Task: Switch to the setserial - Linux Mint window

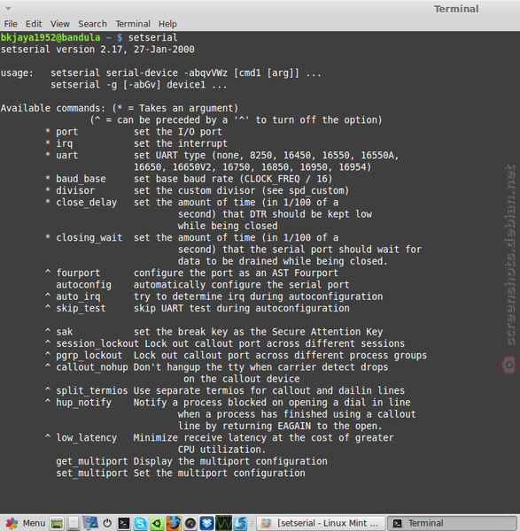Action: (321, 523)
